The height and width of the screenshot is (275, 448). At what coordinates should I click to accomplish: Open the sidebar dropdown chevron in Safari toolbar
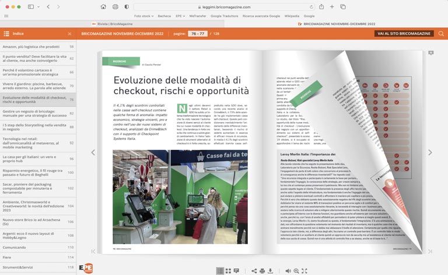click(38, 6)
